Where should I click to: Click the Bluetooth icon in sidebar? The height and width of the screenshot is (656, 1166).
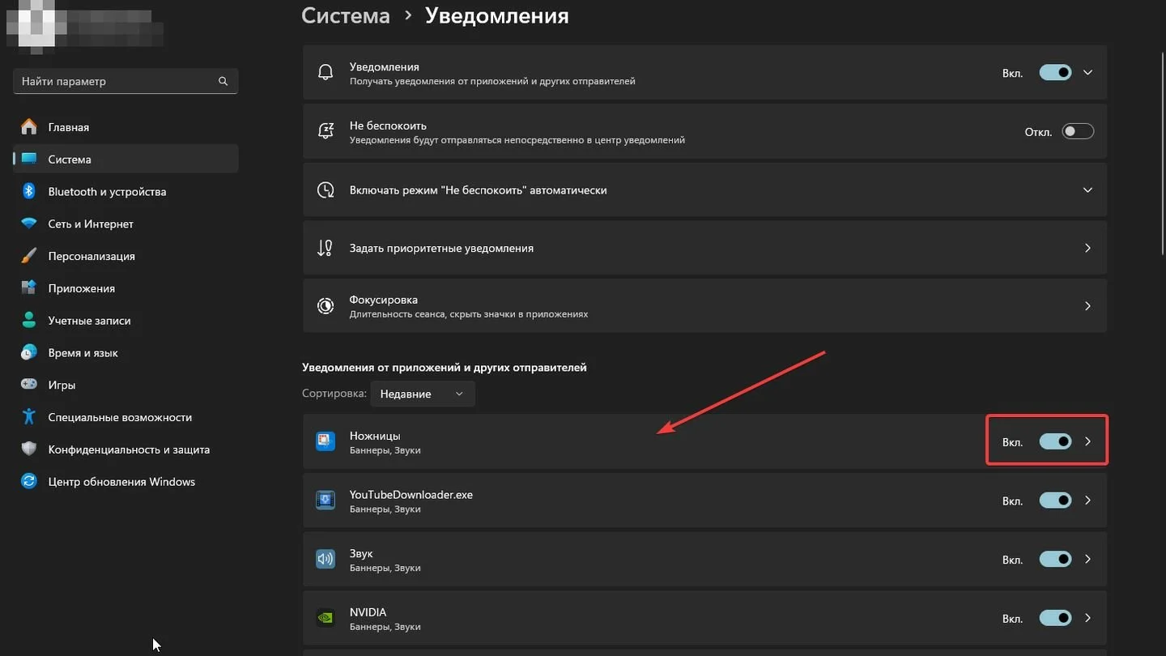pos(29,191)
